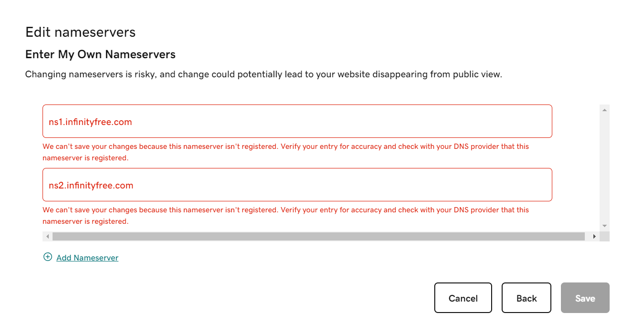This screenshot has width=634, height=334.
Task: Click the vertical scrollbar down arrow
Action: (x=604, y=226)
